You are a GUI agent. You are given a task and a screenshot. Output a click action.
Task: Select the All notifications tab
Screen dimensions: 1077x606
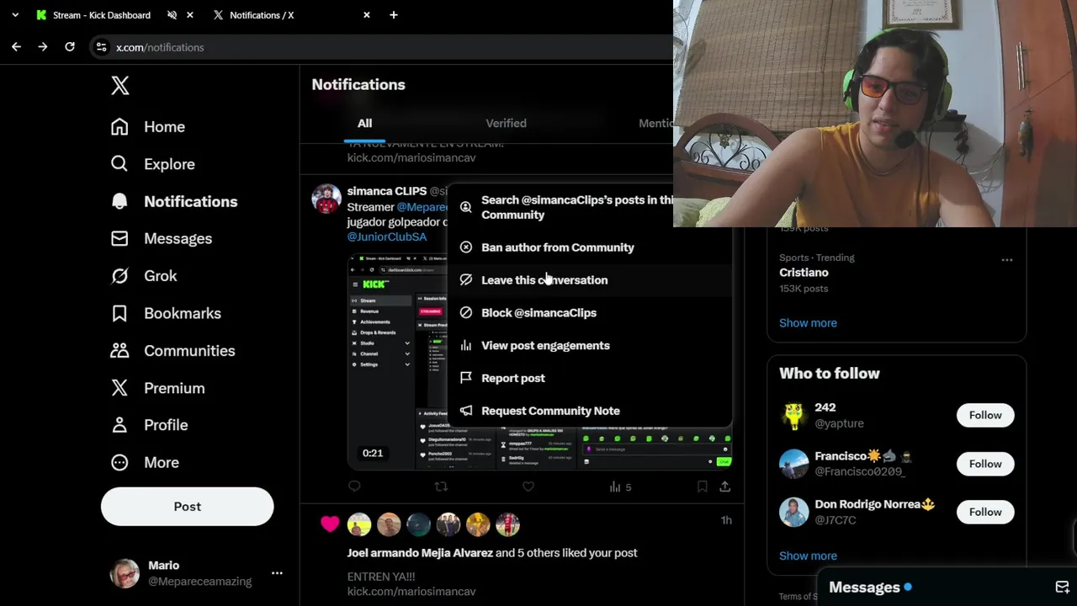(364, 123)
